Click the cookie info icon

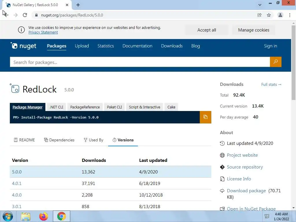pos(21,30)
